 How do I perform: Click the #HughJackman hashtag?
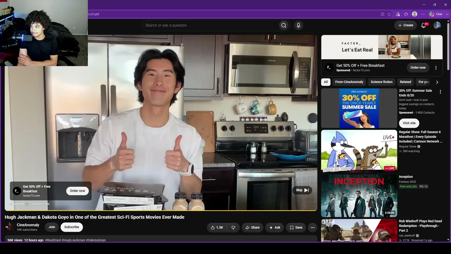click(x=73, y=240)
